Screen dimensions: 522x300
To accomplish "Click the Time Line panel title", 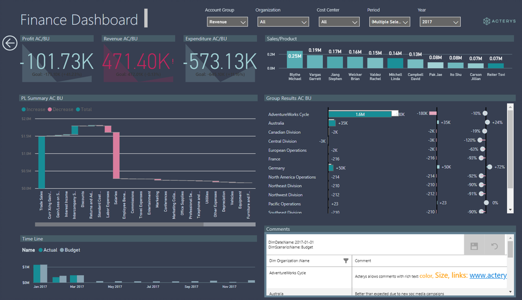I will (32, 239).
